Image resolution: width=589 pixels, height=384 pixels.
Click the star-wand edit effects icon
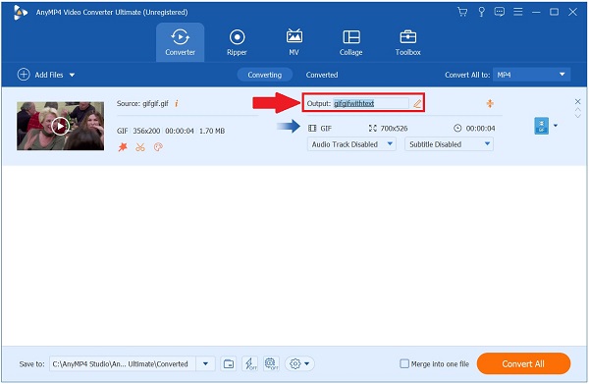click(123, 147)
